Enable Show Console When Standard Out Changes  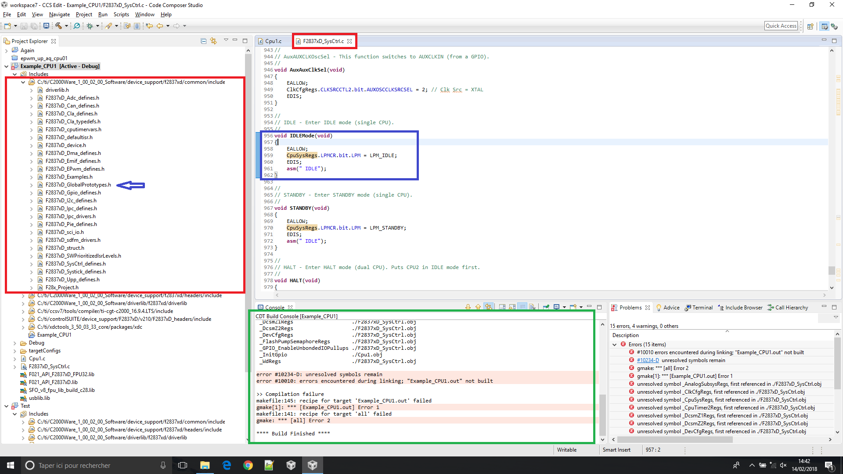tap(502, 307)
